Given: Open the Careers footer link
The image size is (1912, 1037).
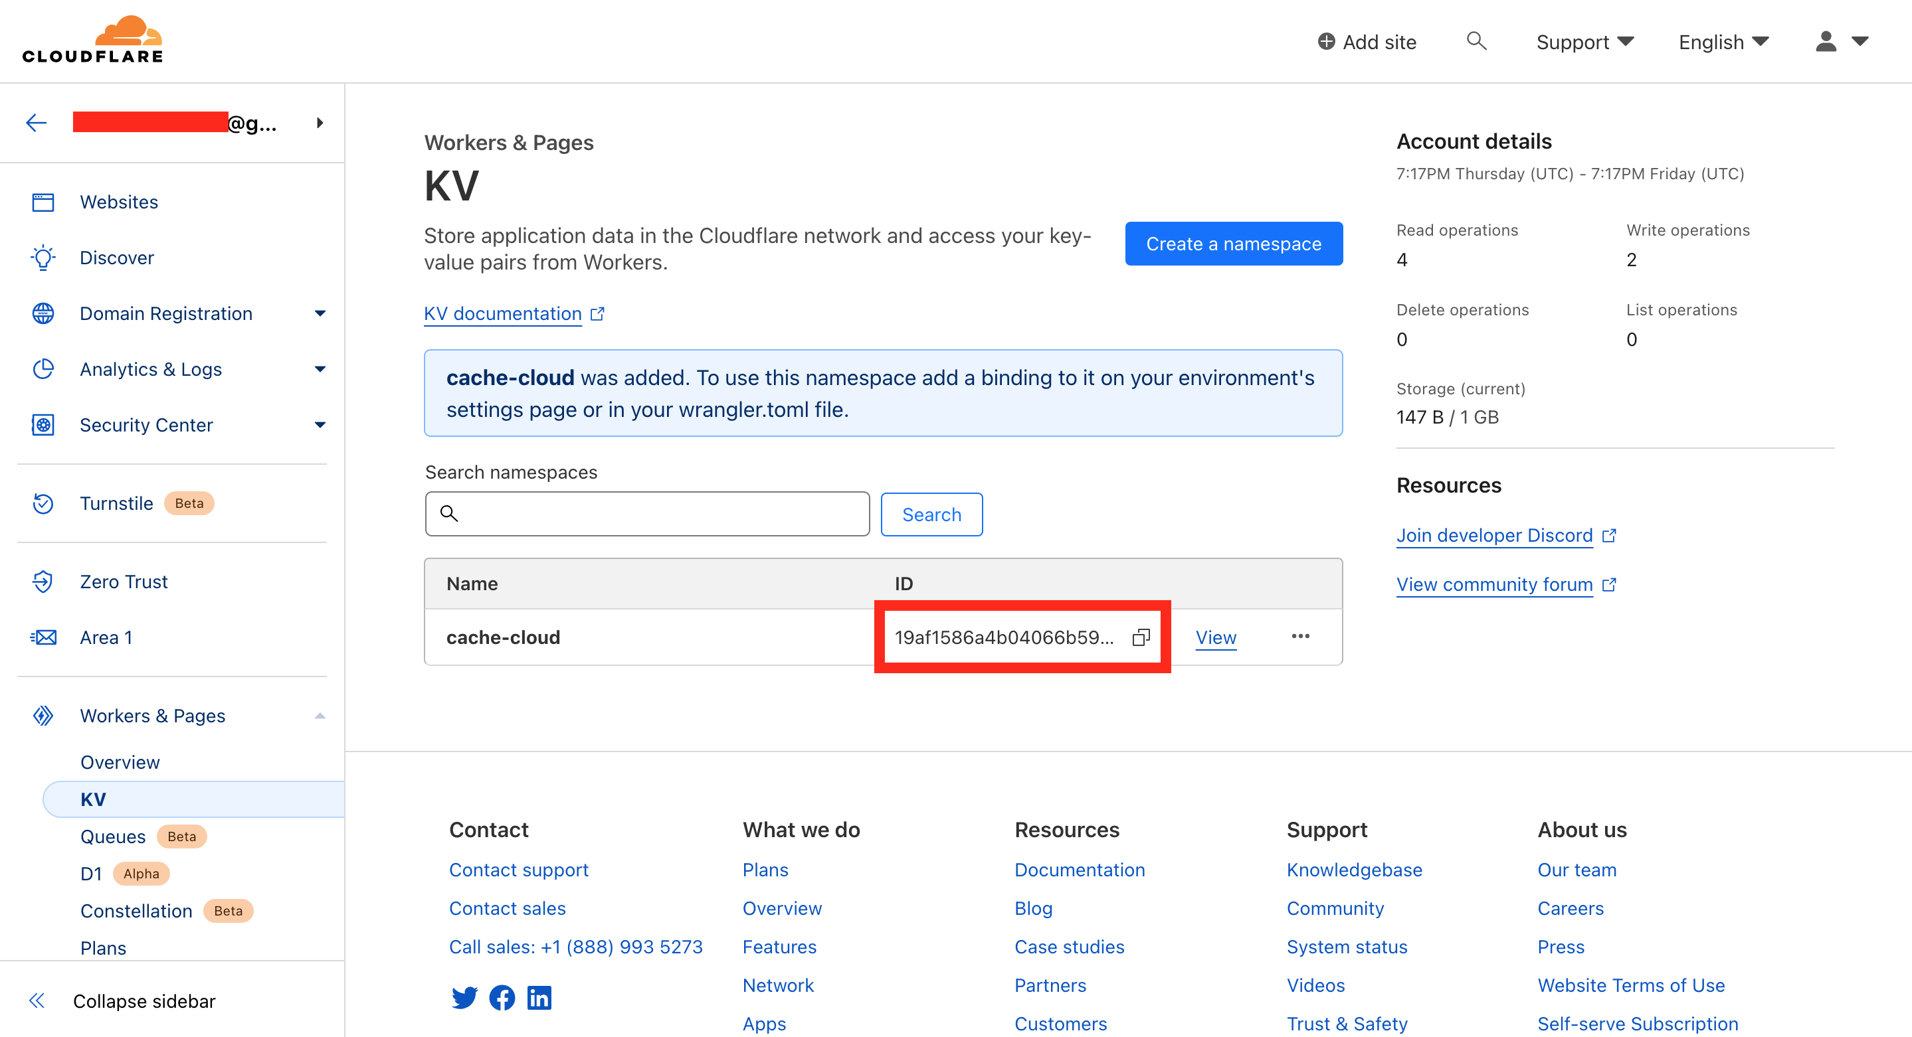Looking at the screenshot, I should point(1571,908).
